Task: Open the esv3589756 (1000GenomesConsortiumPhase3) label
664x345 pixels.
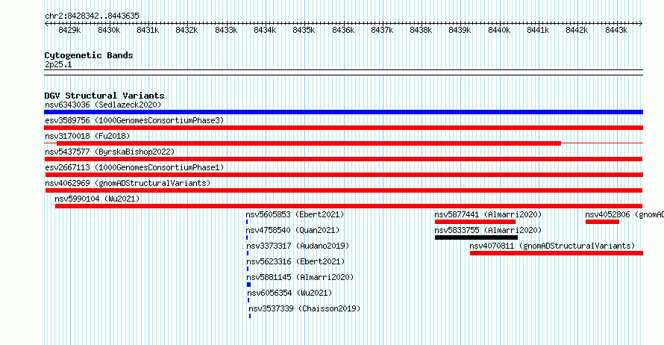Action: point(134,120)
